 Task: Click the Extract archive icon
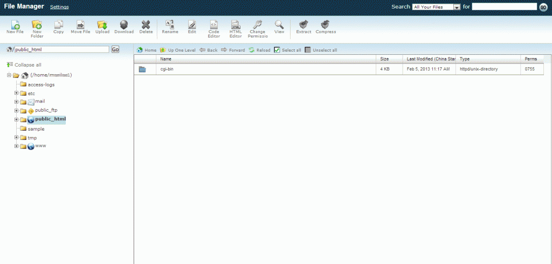point(303,25)
